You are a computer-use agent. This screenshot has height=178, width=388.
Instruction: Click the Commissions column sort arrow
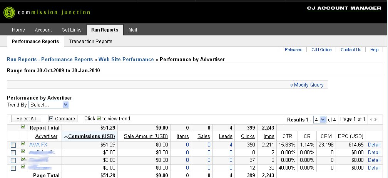65,136
